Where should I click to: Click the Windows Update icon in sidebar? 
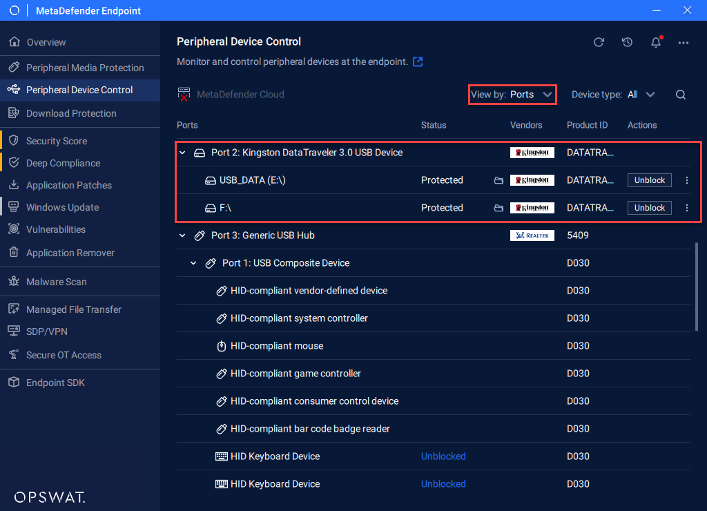tap(14, 206)
